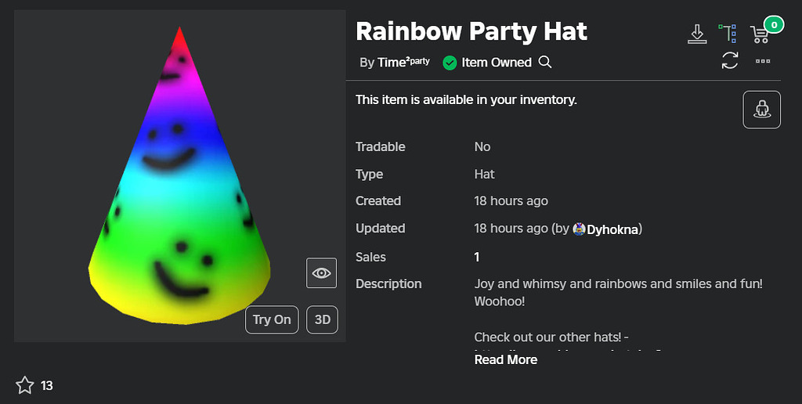Click the favorites count 13
The width and height of the screenshot is (802, 404).
coord(46,385)
